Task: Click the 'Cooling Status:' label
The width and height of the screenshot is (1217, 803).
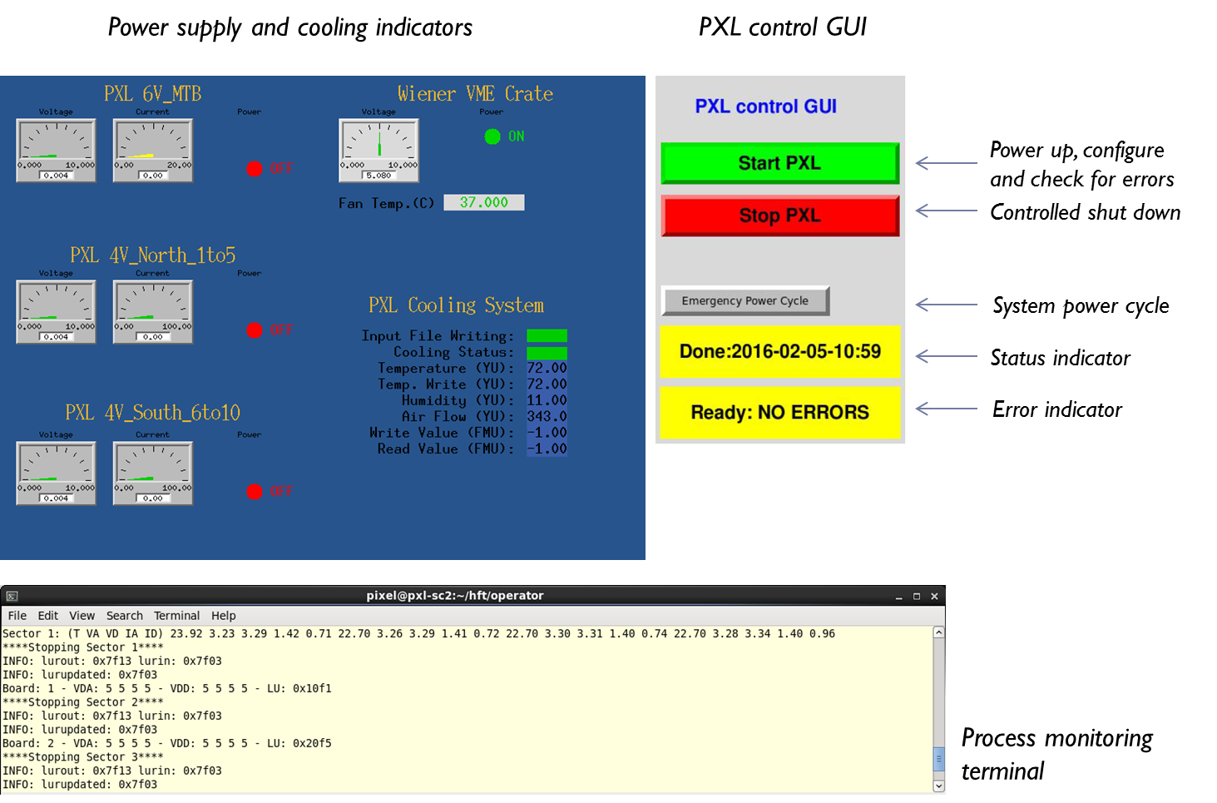Action: click(454, 353)
